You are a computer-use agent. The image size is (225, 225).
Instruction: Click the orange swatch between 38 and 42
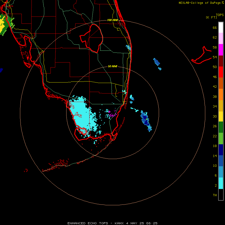(x=221, y=94)
